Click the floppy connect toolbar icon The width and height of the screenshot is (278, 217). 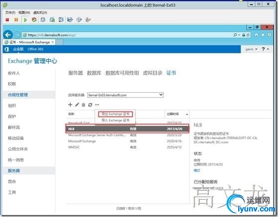(x=70, y=20)
